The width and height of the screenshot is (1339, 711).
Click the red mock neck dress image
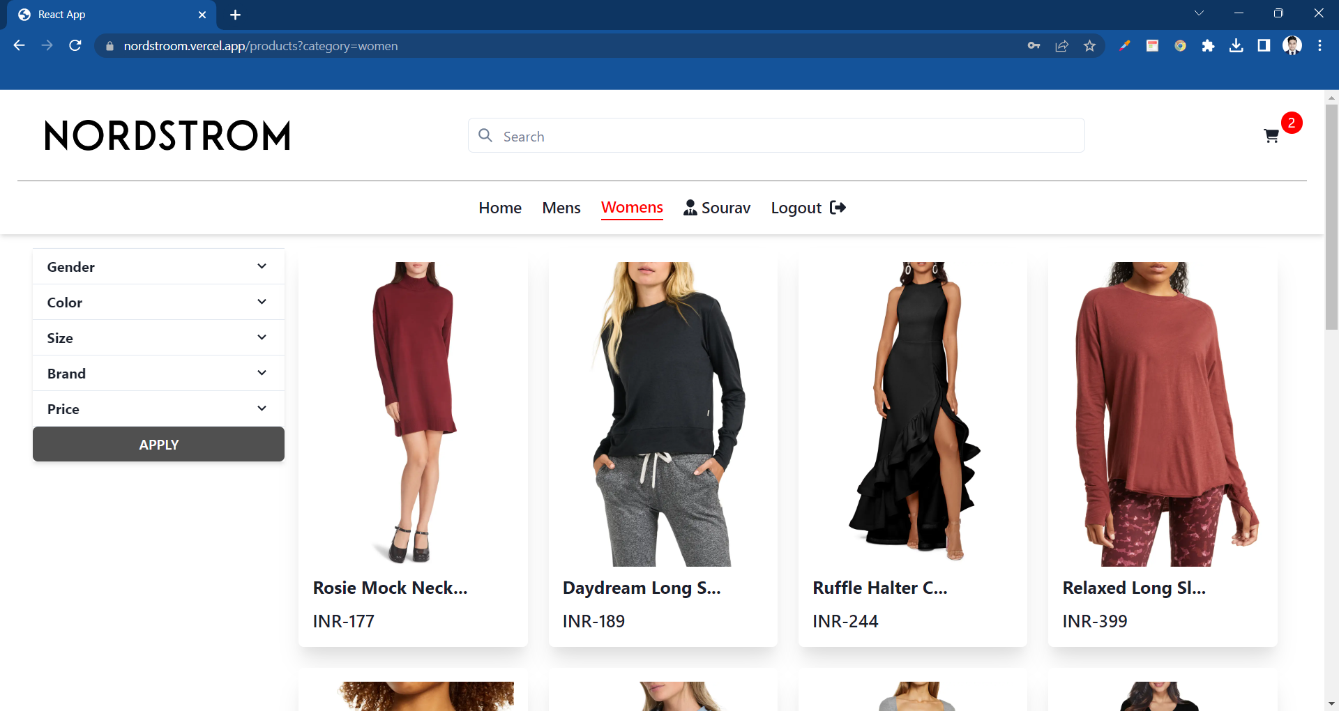pos(413,414)
